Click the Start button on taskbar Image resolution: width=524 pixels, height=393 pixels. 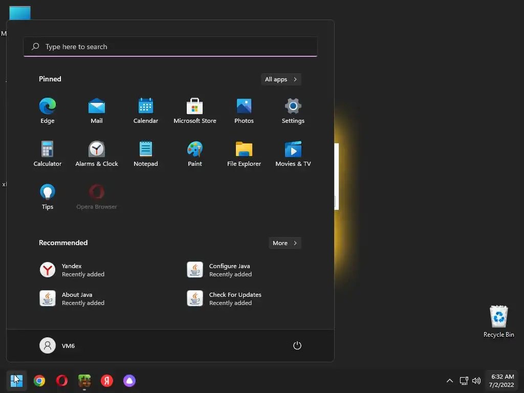[16, 381]
